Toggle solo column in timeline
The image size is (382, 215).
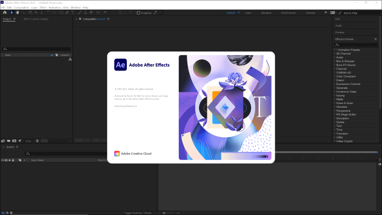(x=10, y=160)
